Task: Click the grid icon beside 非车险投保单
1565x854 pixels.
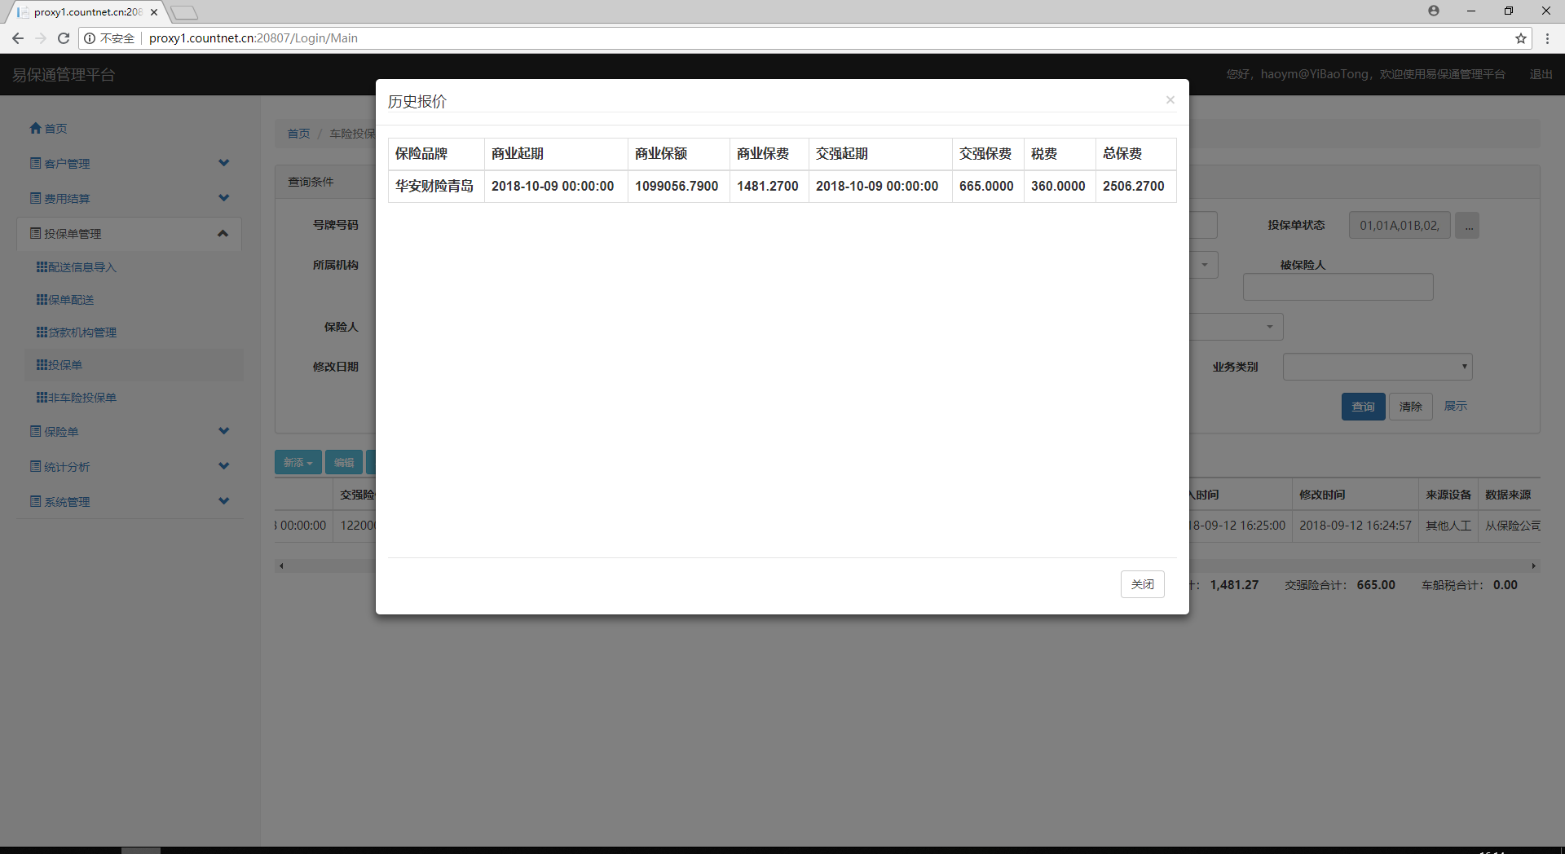Action: (x=42, y=397)
